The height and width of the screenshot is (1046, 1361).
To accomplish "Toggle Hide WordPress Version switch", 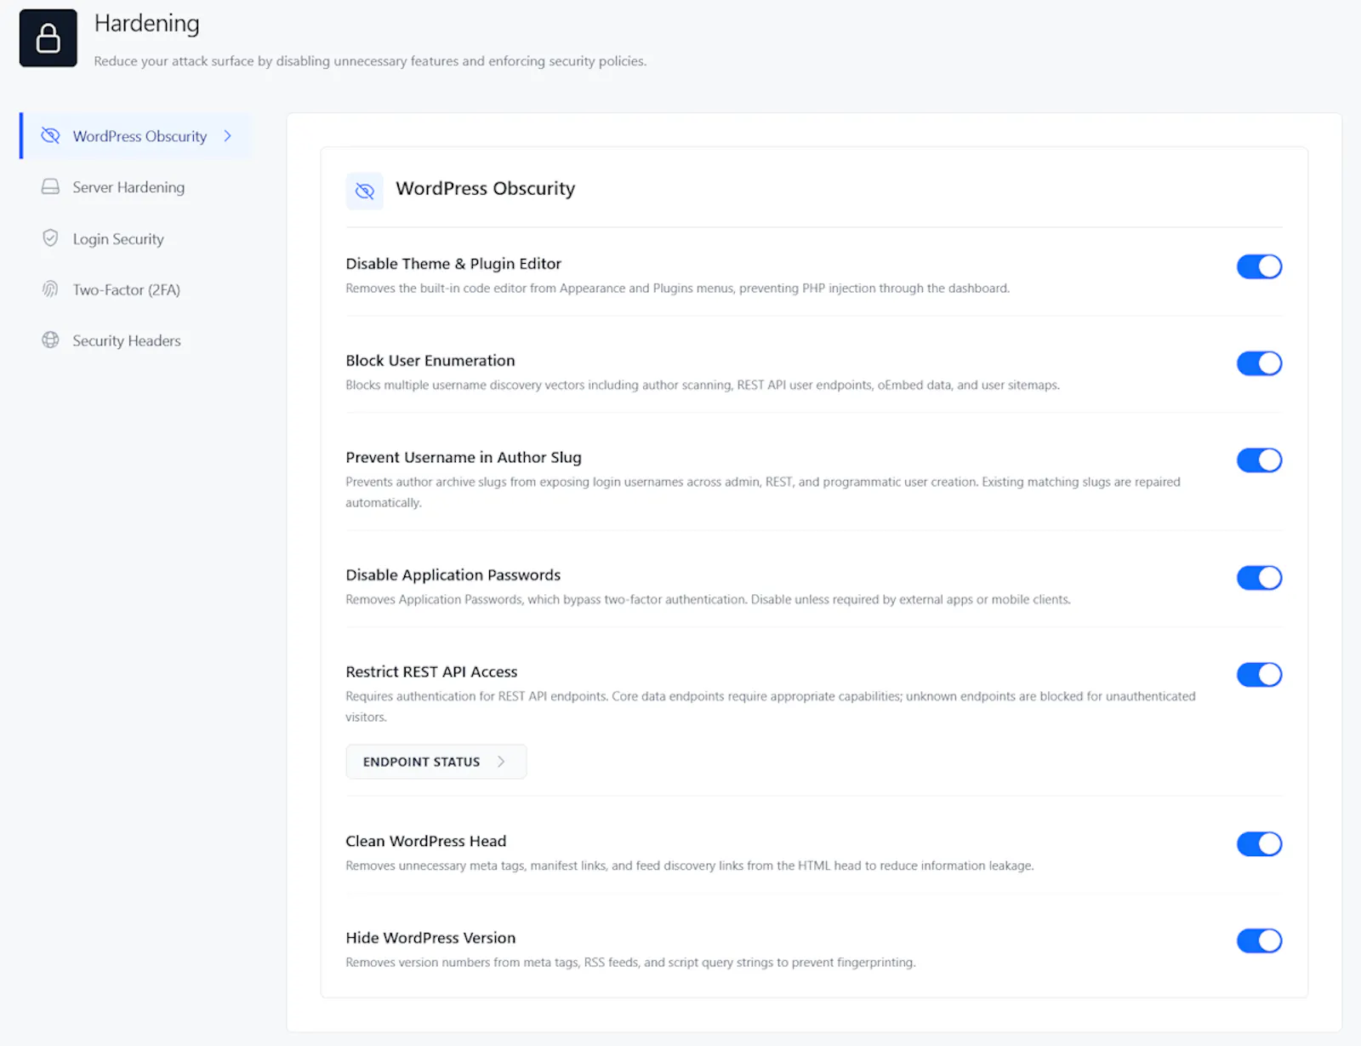I will (1259, 941).
